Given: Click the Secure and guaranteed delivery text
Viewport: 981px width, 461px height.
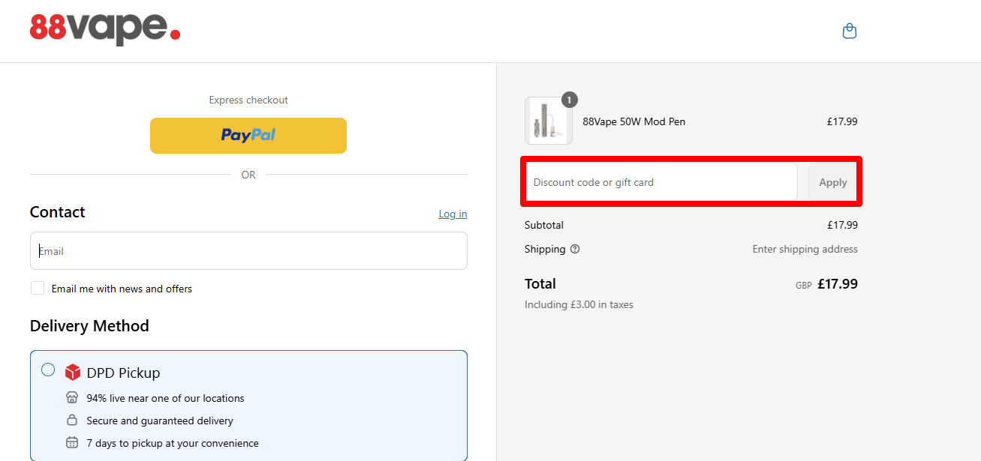Looking at the screenshot, I should point(160,421).
